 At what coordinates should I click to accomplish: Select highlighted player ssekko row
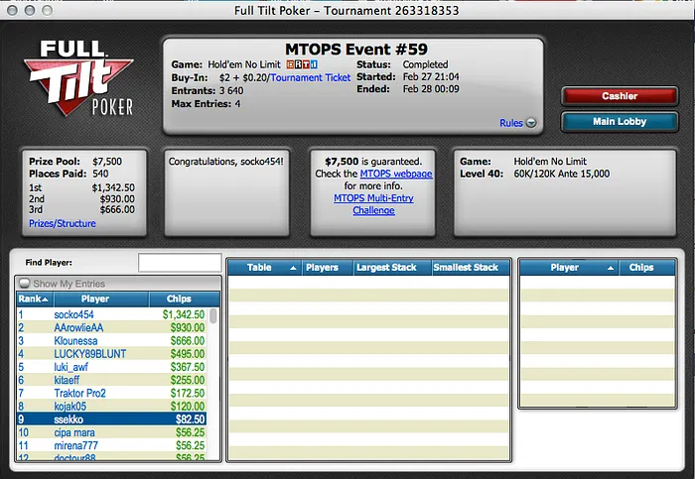111,419
